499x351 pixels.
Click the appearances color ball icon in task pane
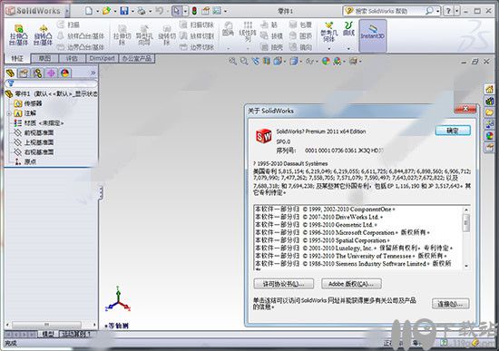(489, 136)
